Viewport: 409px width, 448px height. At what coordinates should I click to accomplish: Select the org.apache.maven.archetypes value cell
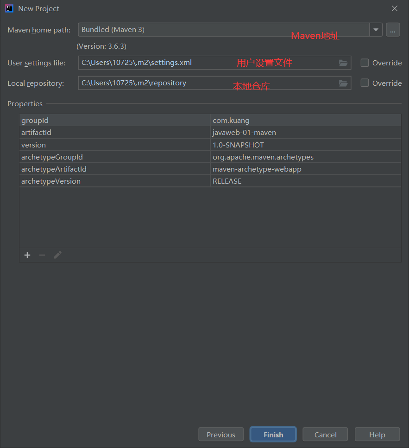point(305,157)
